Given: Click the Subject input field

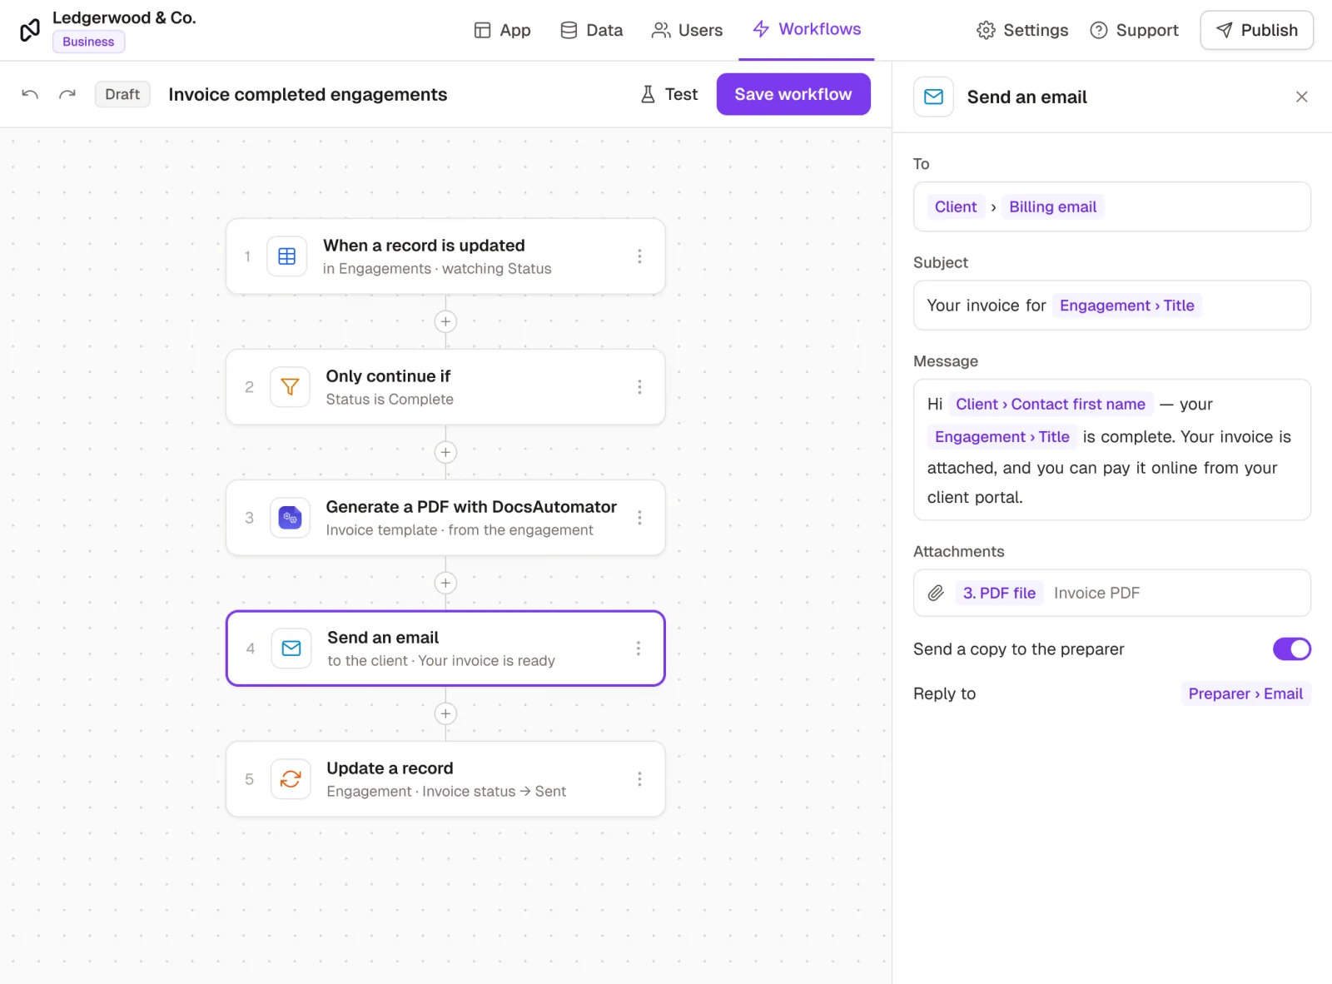Looking at the screenshot, I should pyautogui.click(x=1111, y=306).
